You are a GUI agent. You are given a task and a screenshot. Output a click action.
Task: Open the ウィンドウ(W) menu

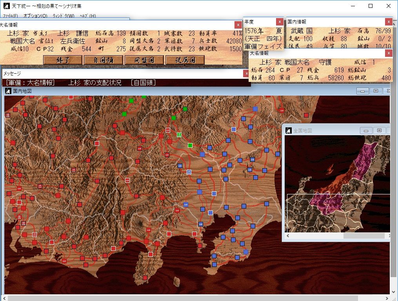click(x=64, y=16)
